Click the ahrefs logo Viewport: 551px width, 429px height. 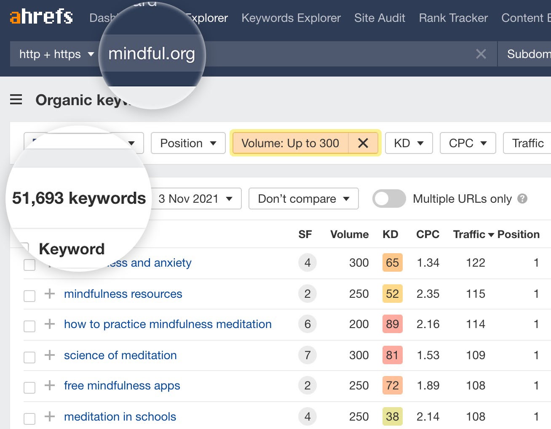41,17
